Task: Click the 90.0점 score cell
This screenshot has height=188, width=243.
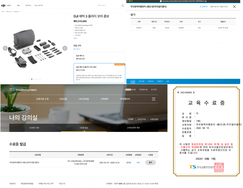Action: click(167, 28)
